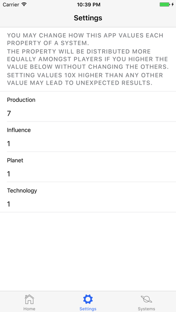This screenshot has height=312, width=176.
Task: Tap the instructions text about unexpected results
Action: point(85,79)
